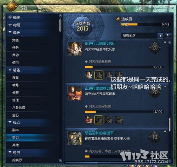Viewport: 177px width, 167px height.
Task: Click the achievement medallion icon in title bar
Action: click(x=12, y=6)
